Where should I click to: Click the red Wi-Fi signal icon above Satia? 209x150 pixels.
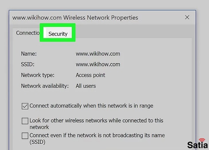tap(202, 140)
